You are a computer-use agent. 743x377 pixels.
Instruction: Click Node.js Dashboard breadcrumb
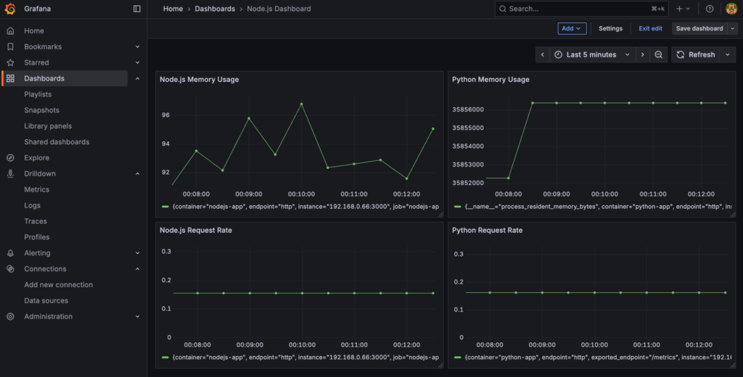tap(279, 9)
